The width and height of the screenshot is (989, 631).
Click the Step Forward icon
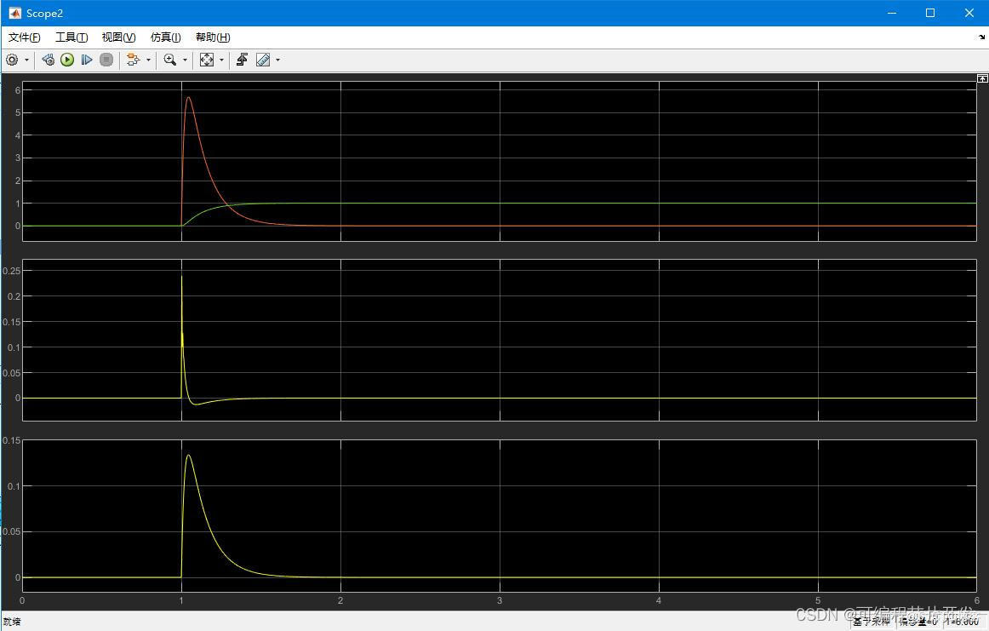point(87,60)
